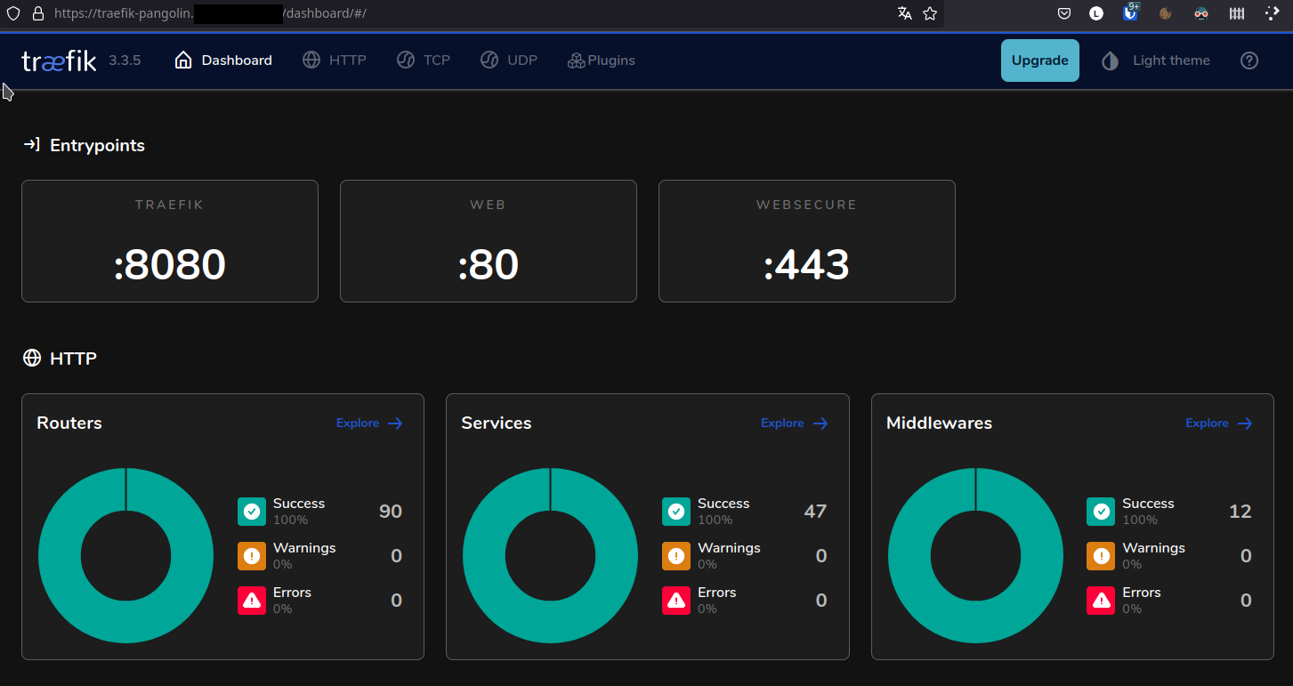
Task: Click the Services Warnings icon
Action: click(x=676, y=556)
